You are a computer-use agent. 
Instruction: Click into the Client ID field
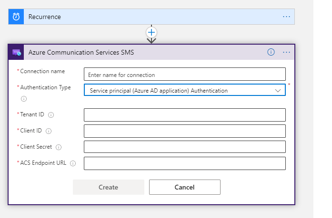pos(185,131)
